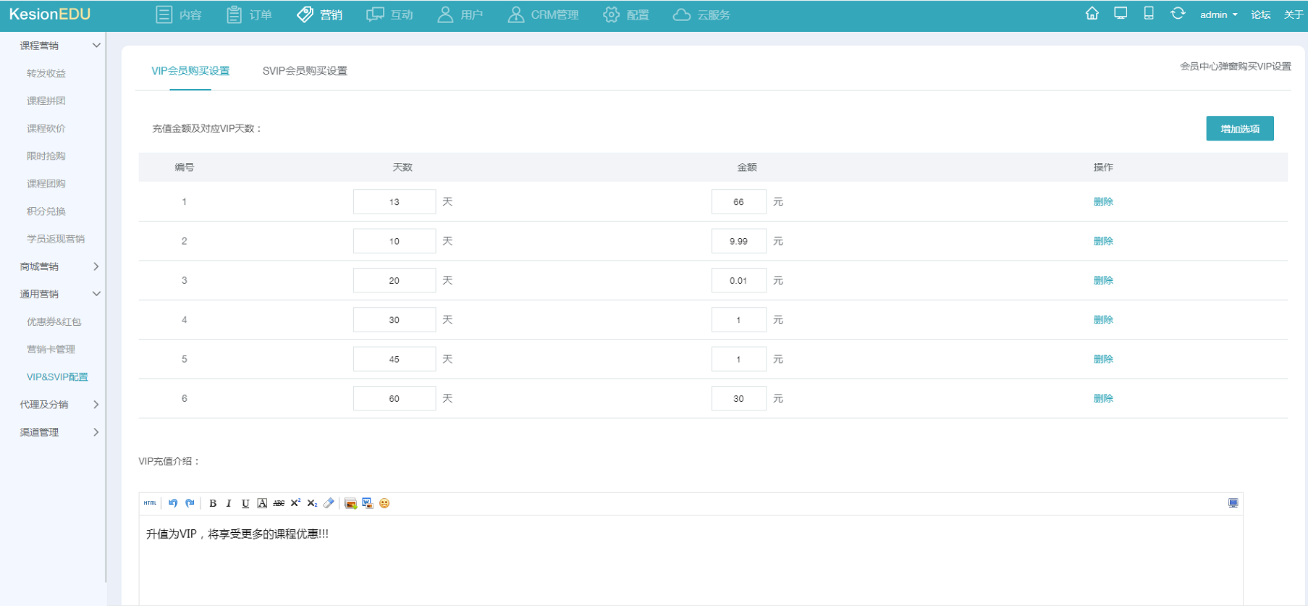The height and width of the screenshot is (606, 1308).
Task: Open the admin account dropdown
Action: [x=1218, y=14]
